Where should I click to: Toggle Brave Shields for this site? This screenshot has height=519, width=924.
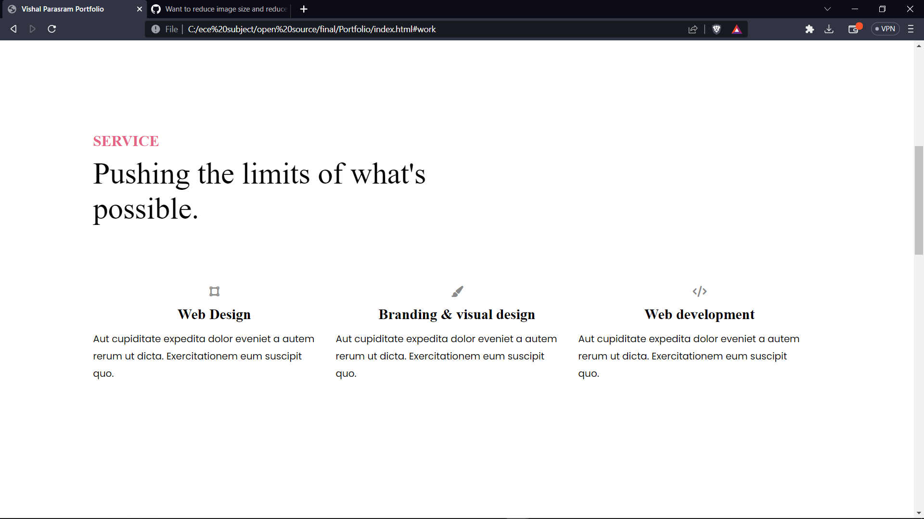point(717,29)
